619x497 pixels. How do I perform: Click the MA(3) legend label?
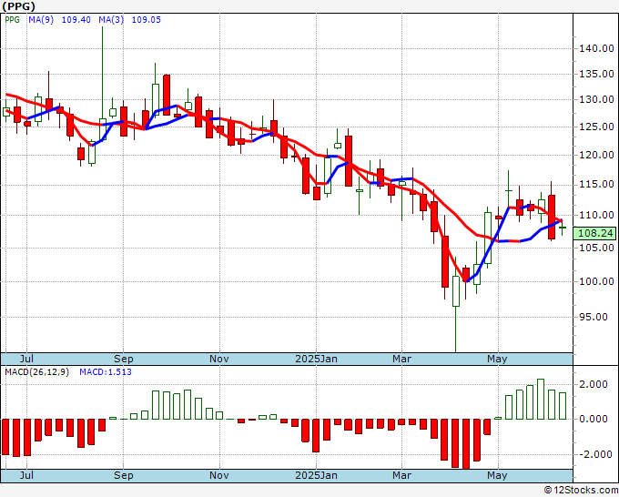[x=111, y=20]
